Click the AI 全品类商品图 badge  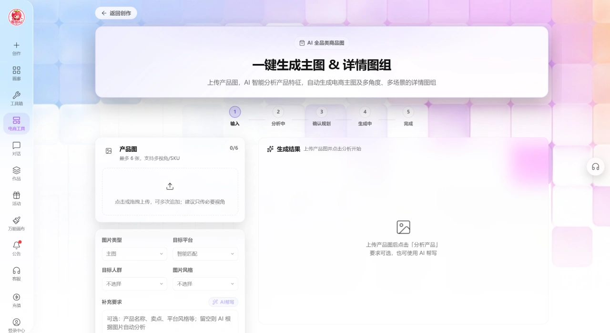(x=322, y=43)
